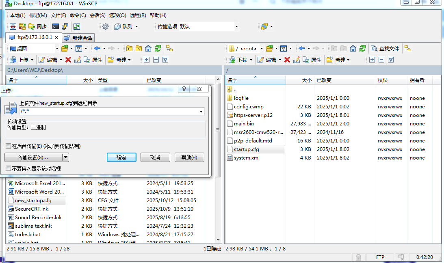The height and width of the screenshot is (263, 444).
Task: Click the remote panel Edit (编辑) button
Action: [267, 60]
